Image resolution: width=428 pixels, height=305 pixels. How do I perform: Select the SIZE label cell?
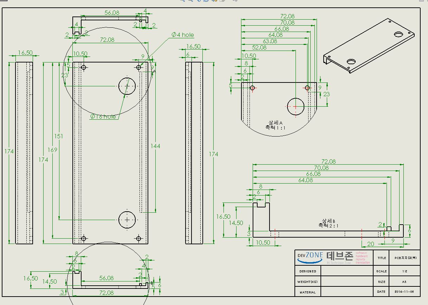382,281
